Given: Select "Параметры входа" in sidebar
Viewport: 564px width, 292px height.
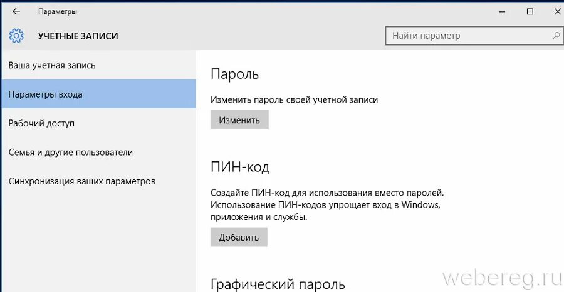Looking at the screenshot, I should coord(98,94).
